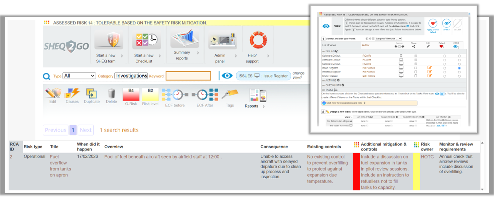
Task: Click the edit icon for MOC Register view
Action: [x=429, y=75]
